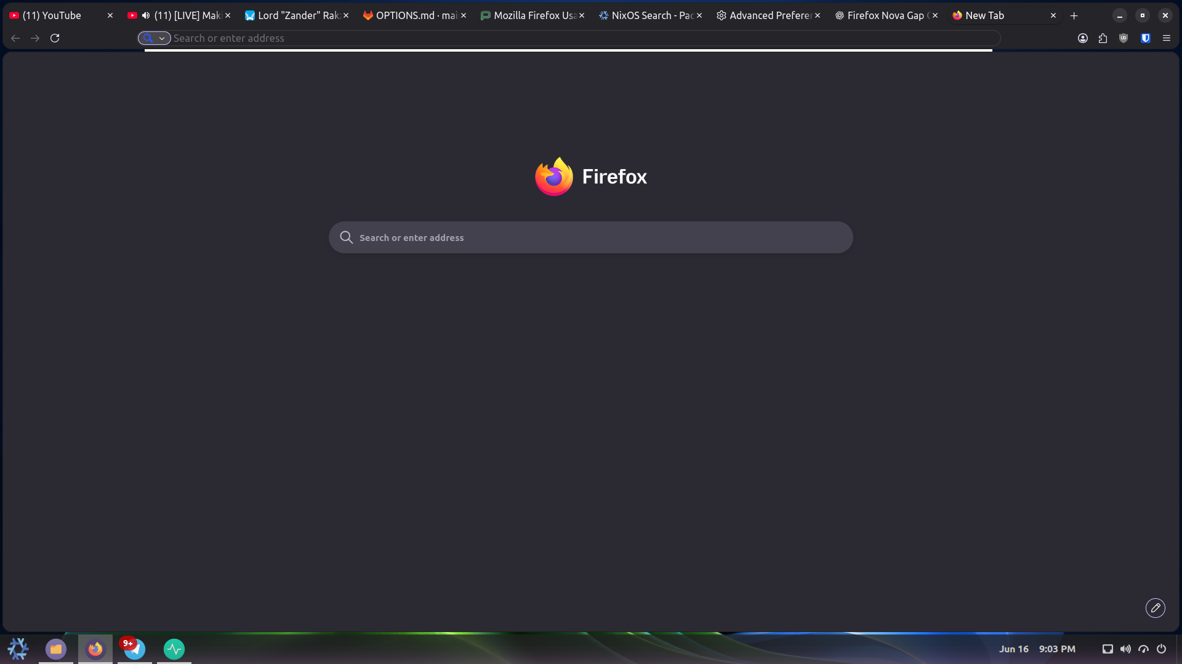Close the Firefox Nova Gap tab
The image size is (1182, 664).
click(935, 15)
